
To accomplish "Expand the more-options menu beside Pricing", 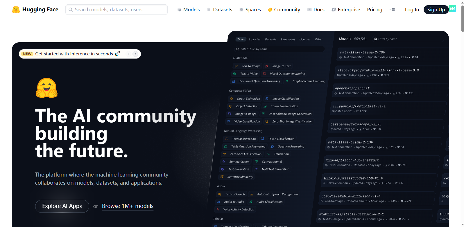I will click(x=392, y=10).
